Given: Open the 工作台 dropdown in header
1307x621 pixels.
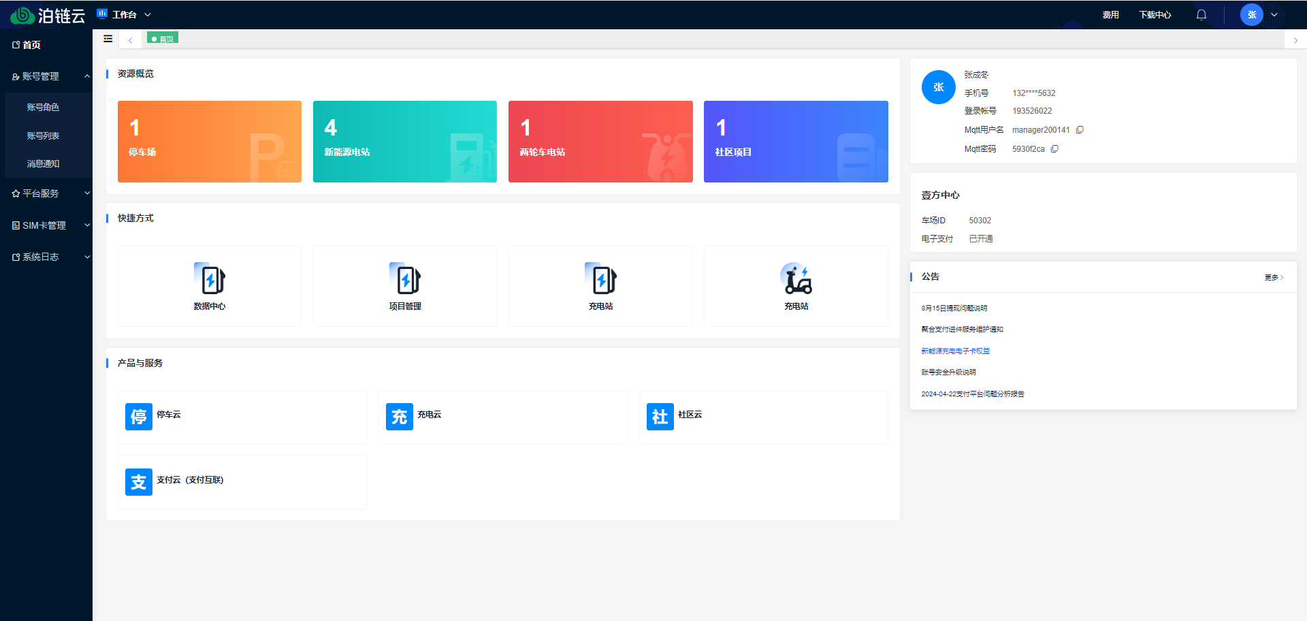Looking at the screenshot, I should (x=125, y=14).
